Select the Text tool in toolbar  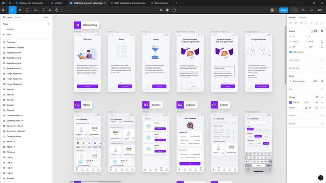(x=43, y=10)
